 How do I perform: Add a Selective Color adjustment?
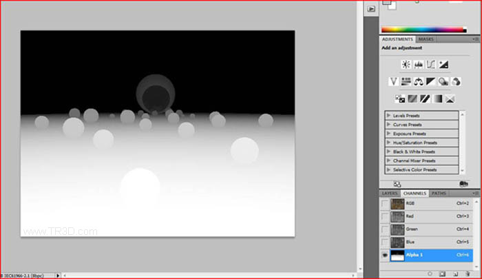point(450,99)
